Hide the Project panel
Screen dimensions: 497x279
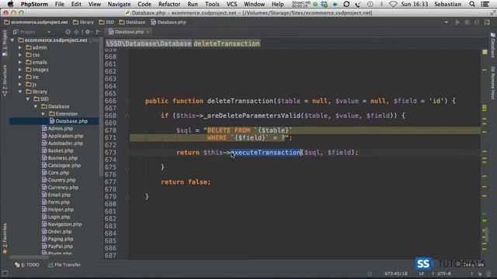(98, 32)
